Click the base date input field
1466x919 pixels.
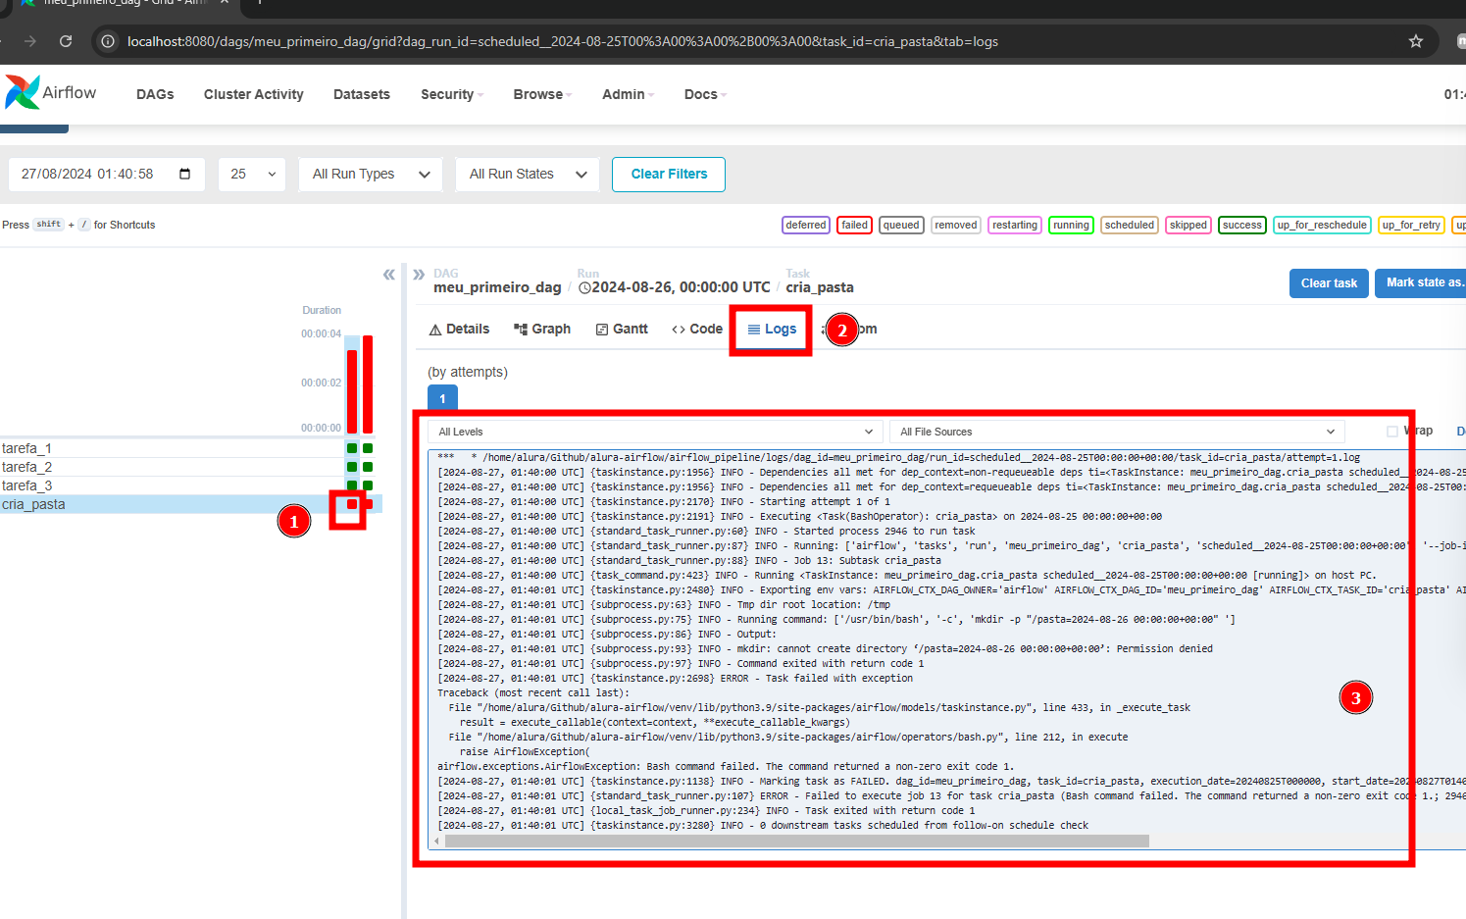click(107, 174)
